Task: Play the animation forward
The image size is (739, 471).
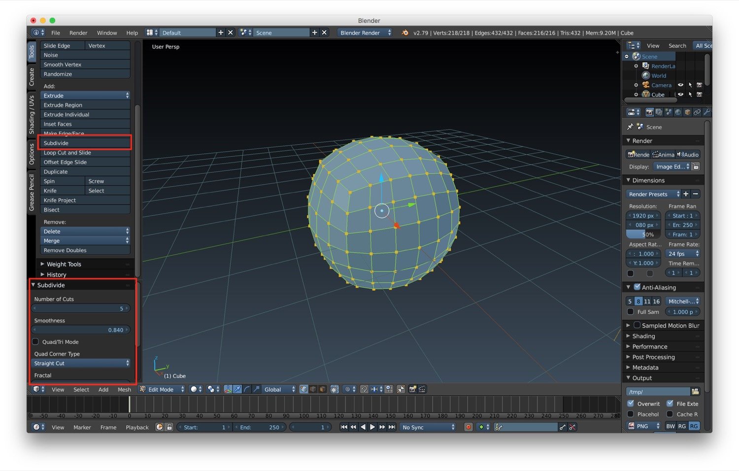Action: pyautogui.click(x=373, y=427)
